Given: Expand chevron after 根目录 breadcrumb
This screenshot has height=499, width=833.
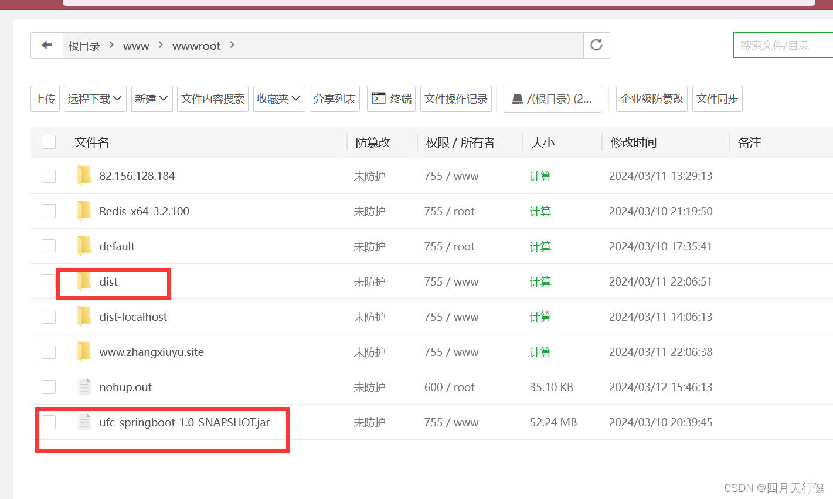Looking at the screenshot, I should [x=111, y=45].
